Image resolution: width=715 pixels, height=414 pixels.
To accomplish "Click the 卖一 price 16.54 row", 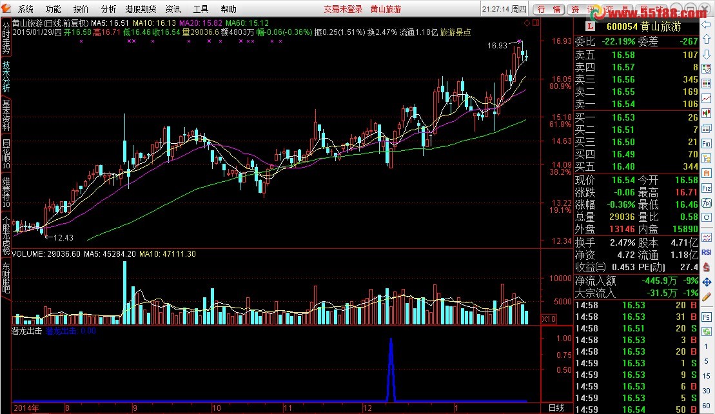I will 636,104.
